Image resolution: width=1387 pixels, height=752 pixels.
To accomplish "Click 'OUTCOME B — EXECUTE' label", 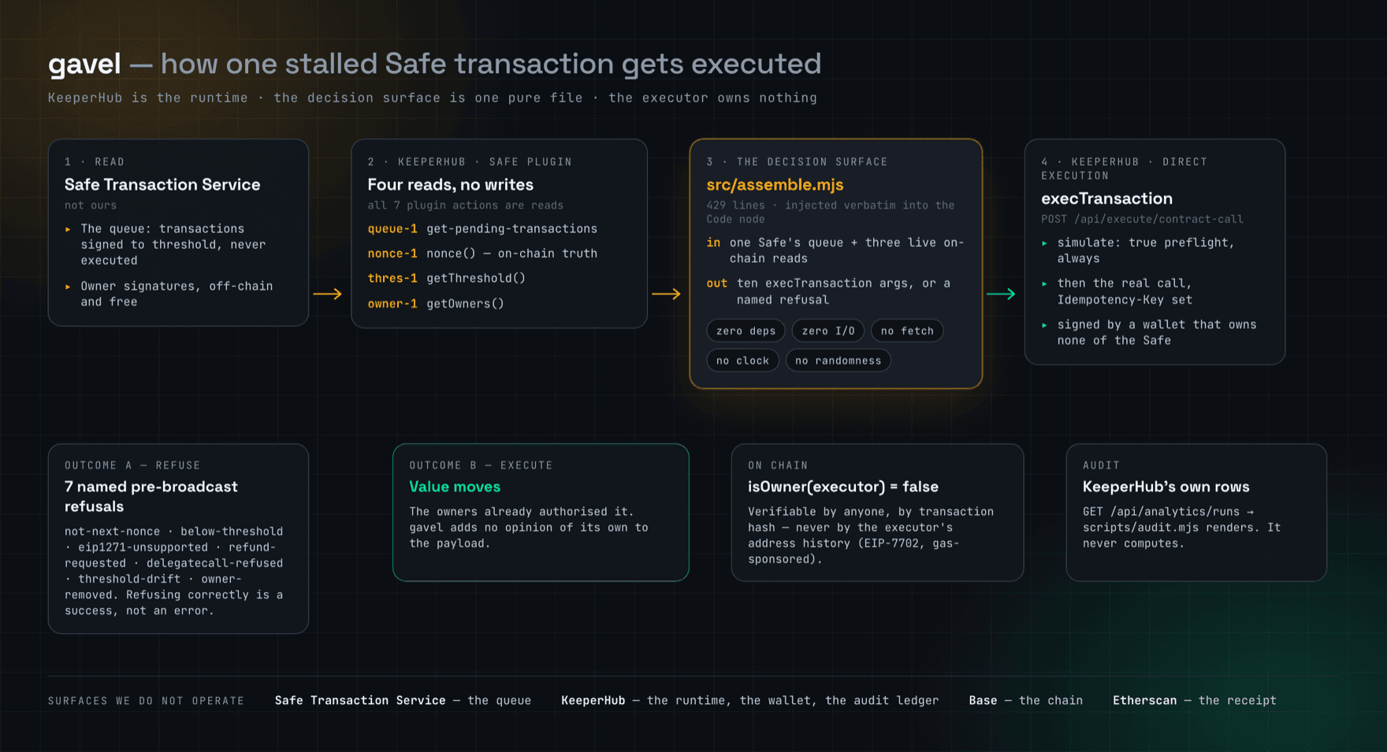I will point(481,465).
